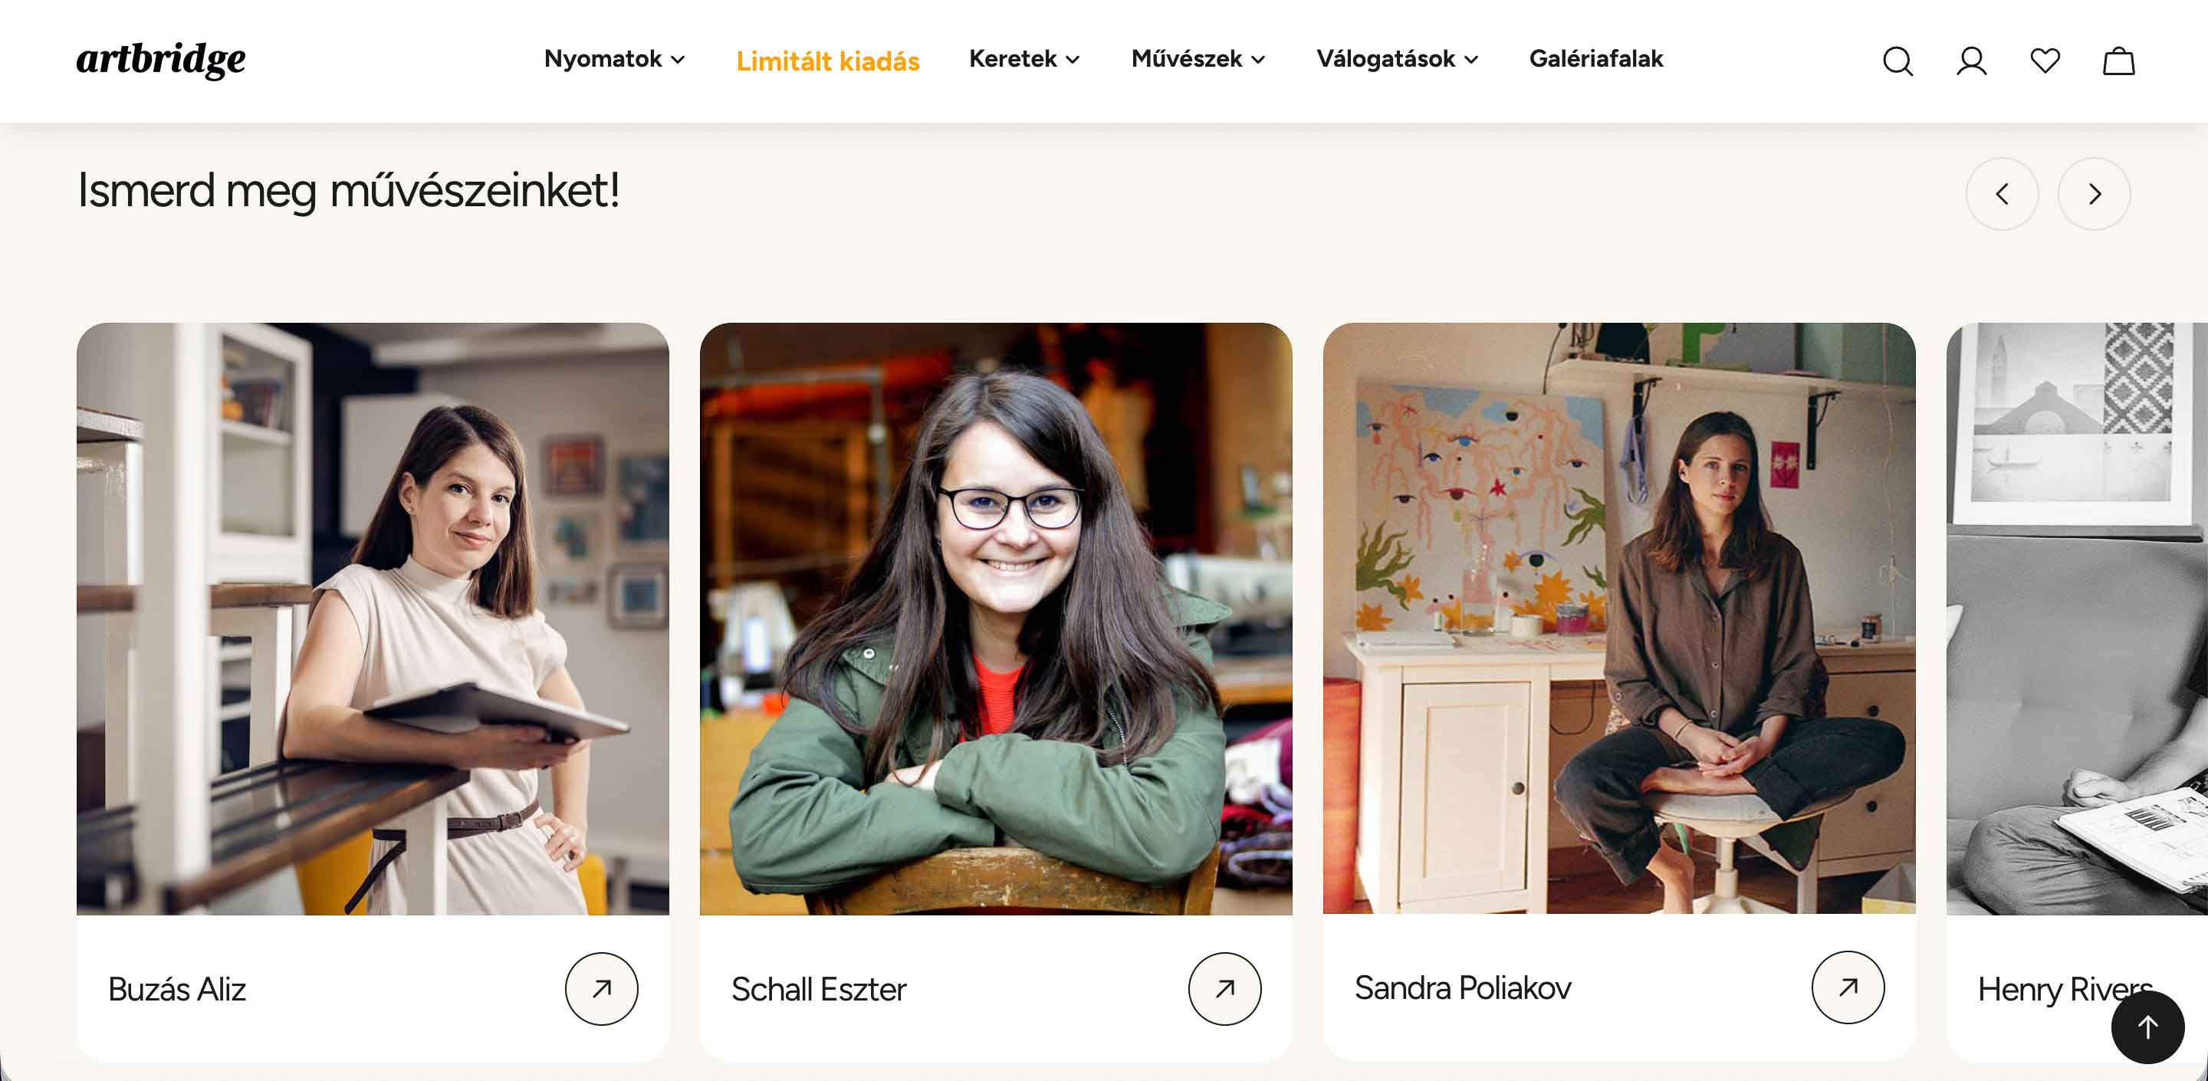Screen dimensions: 2208x1081
Task: Open Schall Eszter profile arrow icon
Action: pyautogui.click(x=1225, y=988)
